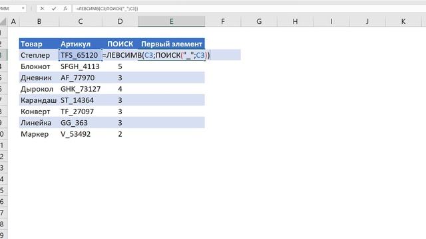Screen dimensions: 426x239
Task: Confirm formula with the checkmark icon
Action: point(54,9)
